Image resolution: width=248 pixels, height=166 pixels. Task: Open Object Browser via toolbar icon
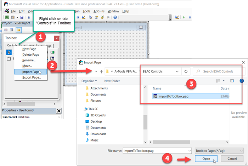102,17
